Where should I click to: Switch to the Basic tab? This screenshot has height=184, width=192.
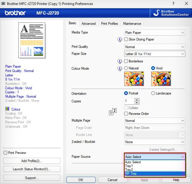coord(73,23)
